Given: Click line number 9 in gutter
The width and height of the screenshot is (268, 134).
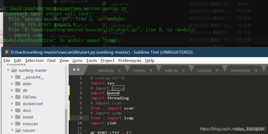Looking at the screenshot, I should coord(81,118).
